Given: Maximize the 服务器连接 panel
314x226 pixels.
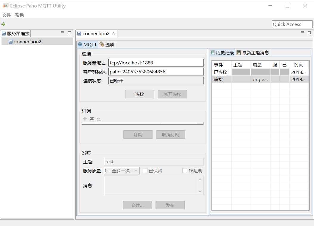Looking at the screenshot, I should tap(69, 33).
